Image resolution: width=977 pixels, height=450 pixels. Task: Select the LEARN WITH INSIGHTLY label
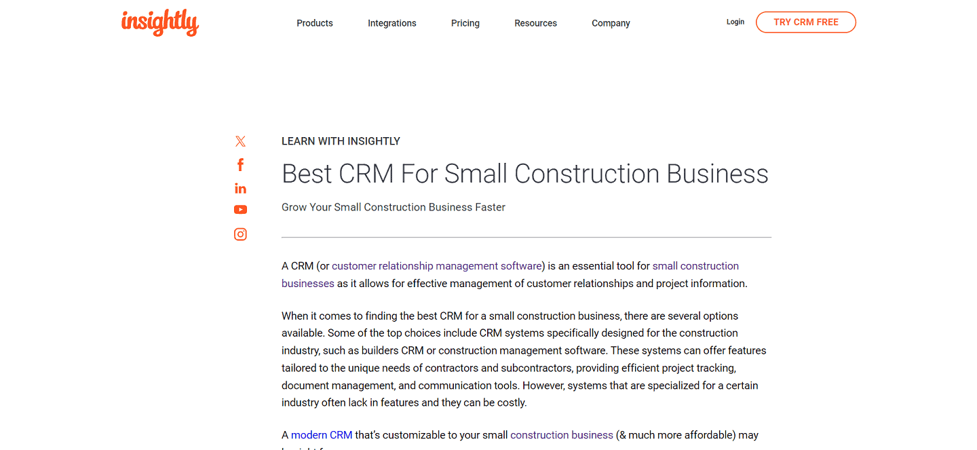[x=341, y=140]
